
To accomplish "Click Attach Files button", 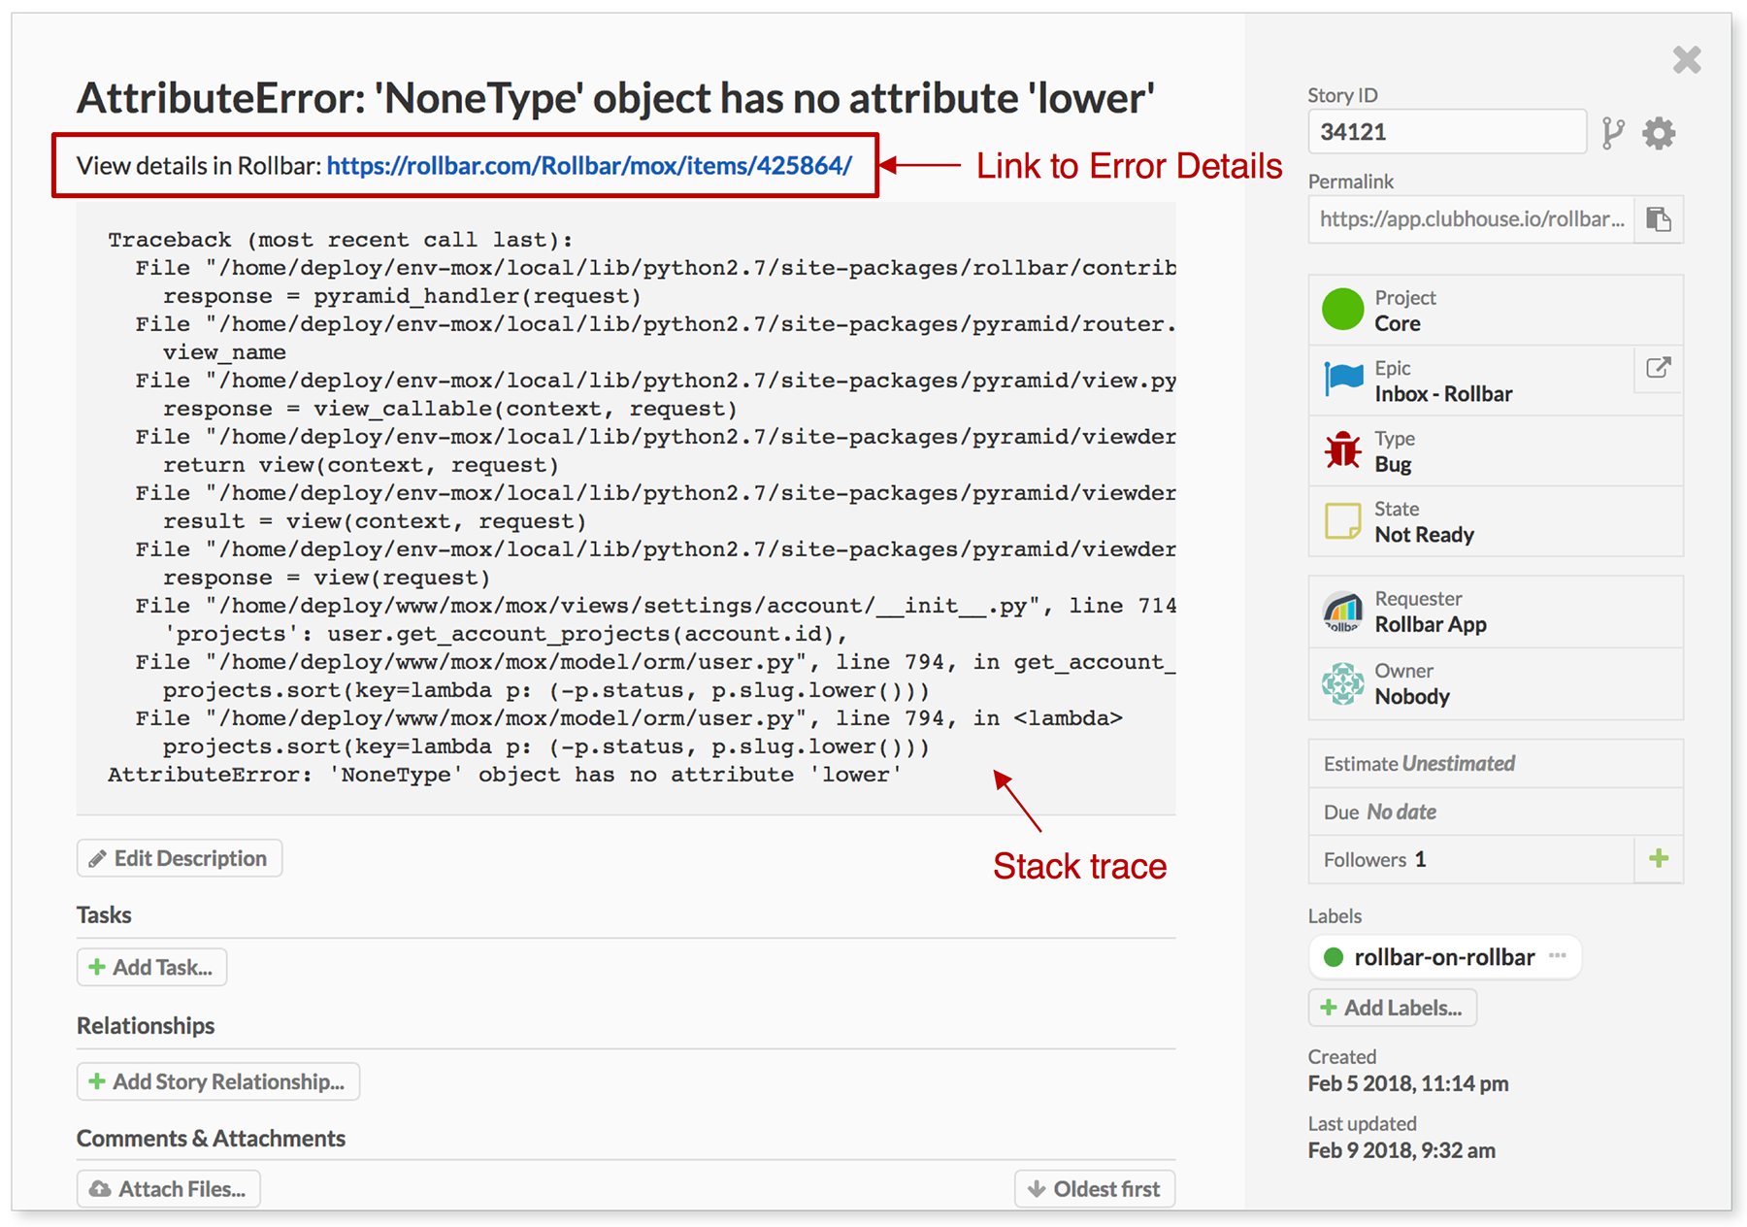I will tap(169, 1188).
